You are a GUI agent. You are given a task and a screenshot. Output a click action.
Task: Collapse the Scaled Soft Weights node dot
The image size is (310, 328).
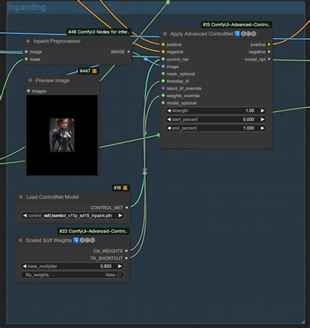click(x=20, y=240)
